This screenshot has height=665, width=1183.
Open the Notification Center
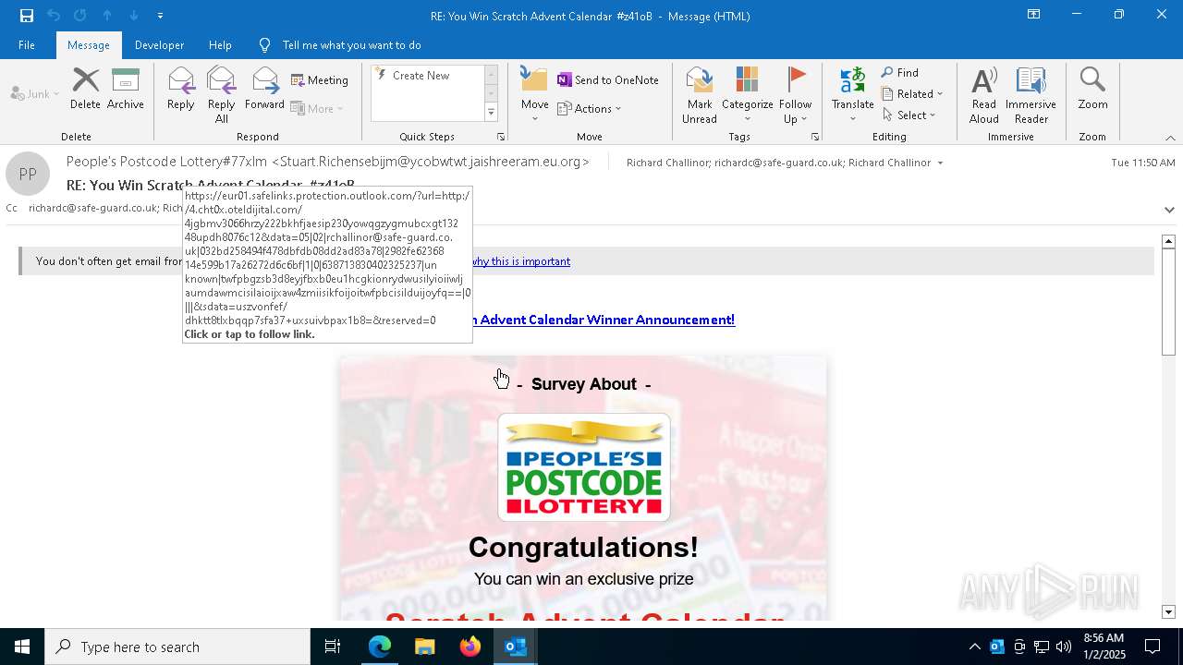pyautogui.click(x=1153, y=647)
